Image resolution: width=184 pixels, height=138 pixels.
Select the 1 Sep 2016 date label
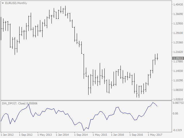pyautogui.click(x=136, y=135)
